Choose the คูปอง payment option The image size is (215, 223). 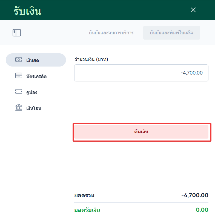click(x=32, y=92)
